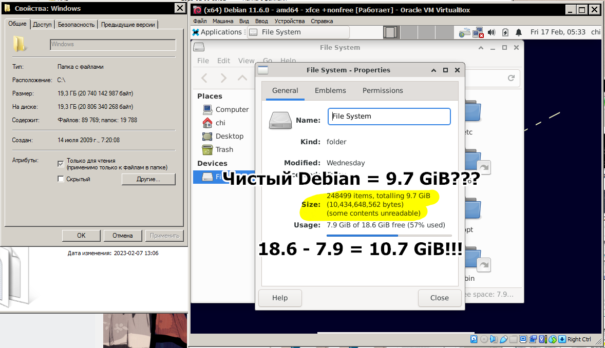Select Desktop in Places sidebar
Viewport: 605px width, 348px height.
[224, 136]
